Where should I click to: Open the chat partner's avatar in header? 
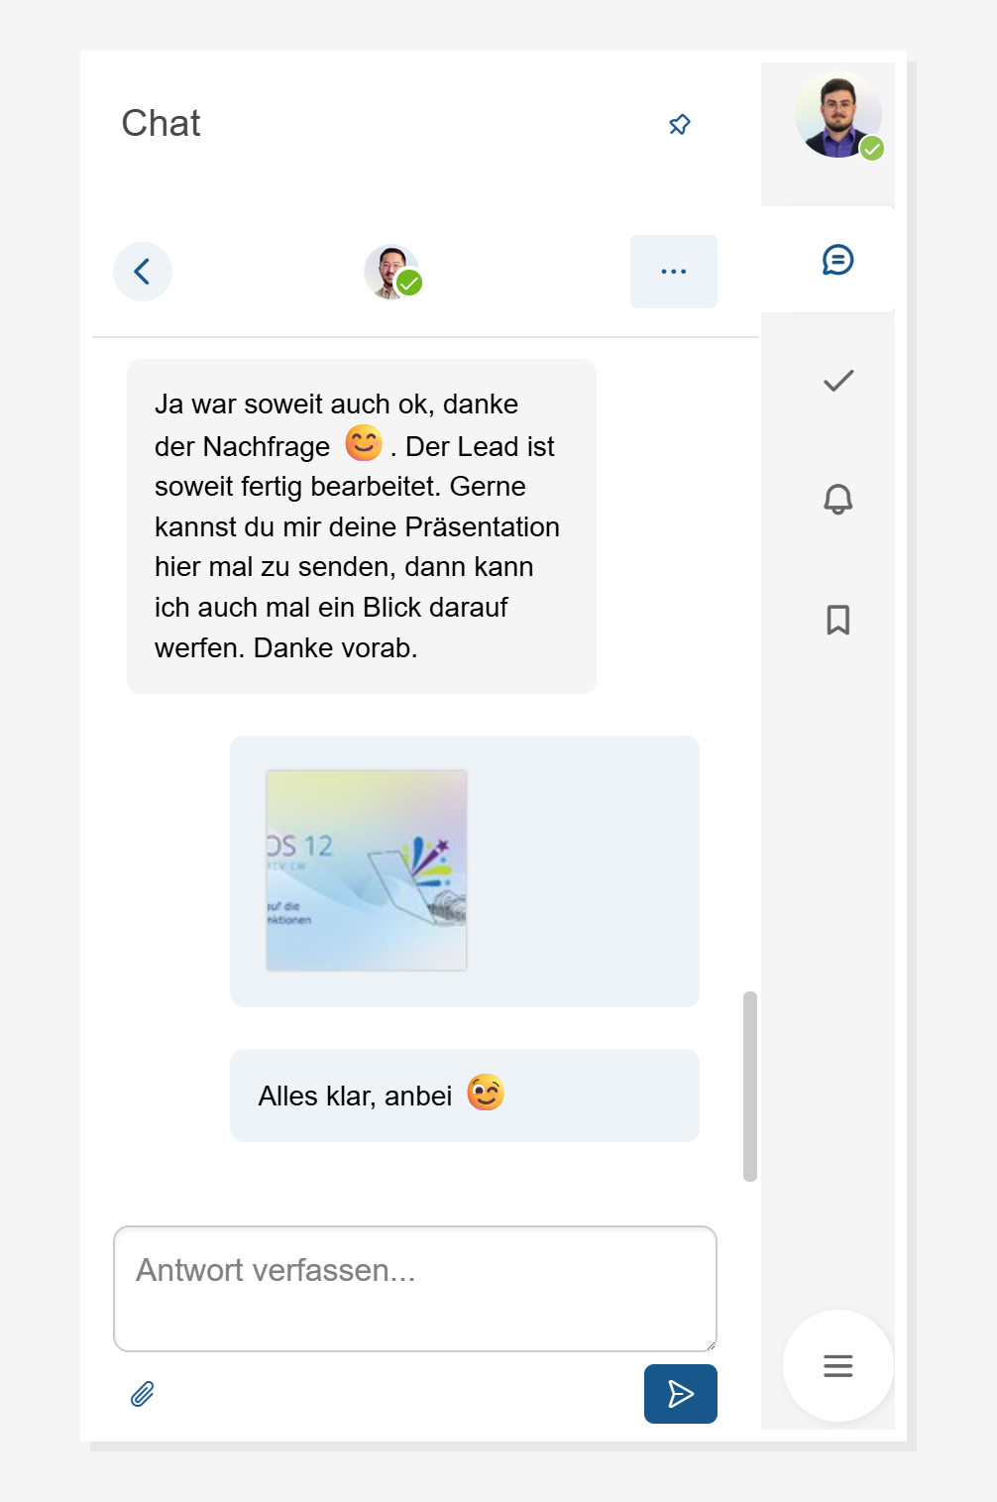(390, 272)
